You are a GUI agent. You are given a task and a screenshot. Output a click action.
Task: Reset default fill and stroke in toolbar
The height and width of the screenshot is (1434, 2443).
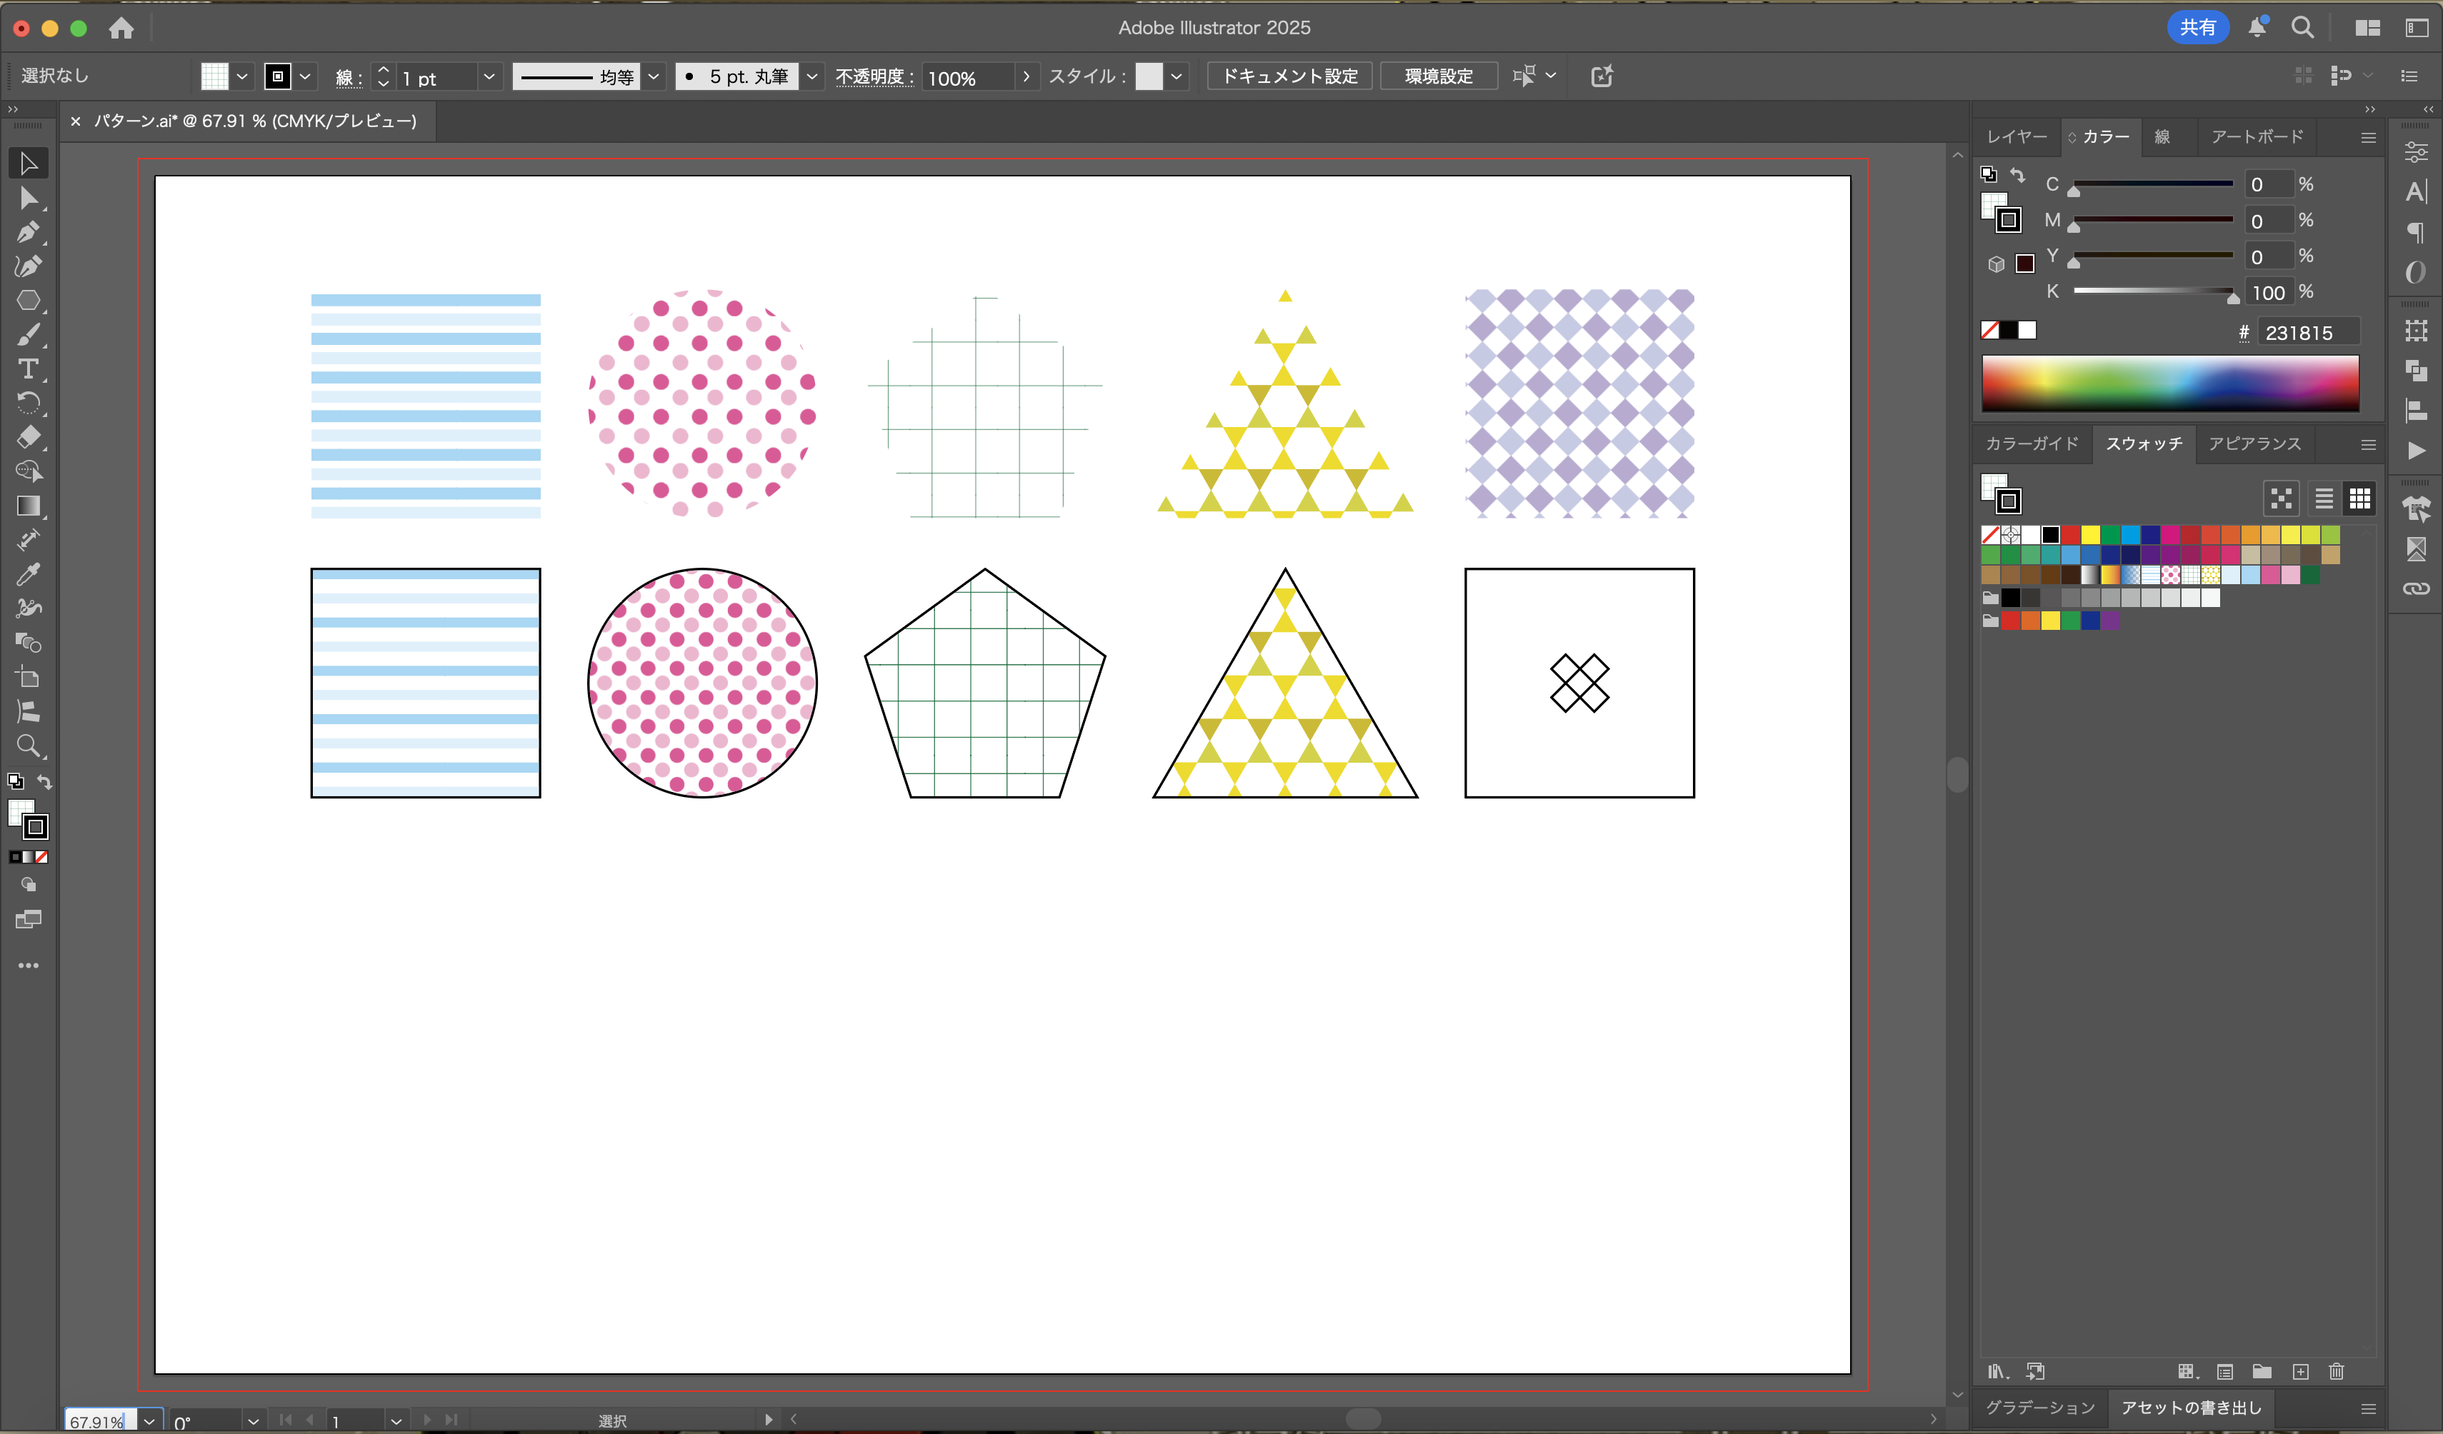pos(16,781)
